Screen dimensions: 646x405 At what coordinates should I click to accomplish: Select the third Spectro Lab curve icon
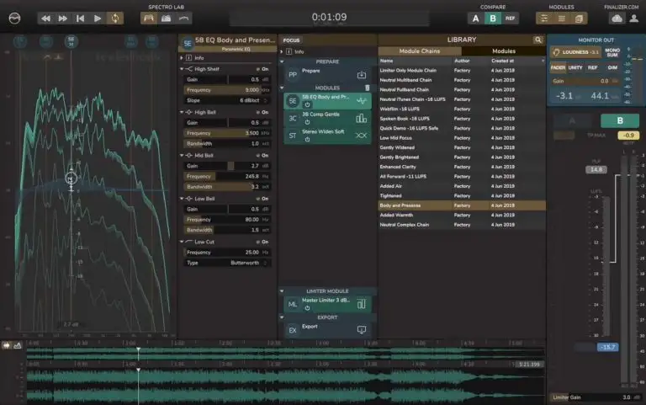point(183,19)
